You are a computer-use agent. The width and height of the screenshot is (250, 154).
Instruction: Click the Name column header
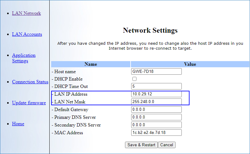(x=91, y=64)
